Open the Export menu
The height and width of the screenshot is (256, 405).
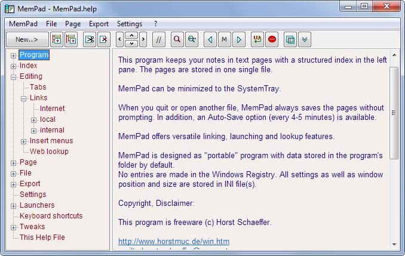coord(99,24)
